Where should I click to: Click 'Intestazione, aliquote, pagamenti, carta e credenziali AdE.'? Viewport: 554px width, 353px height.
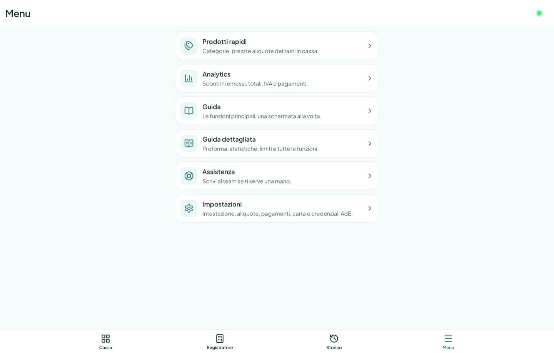(277, 214)
